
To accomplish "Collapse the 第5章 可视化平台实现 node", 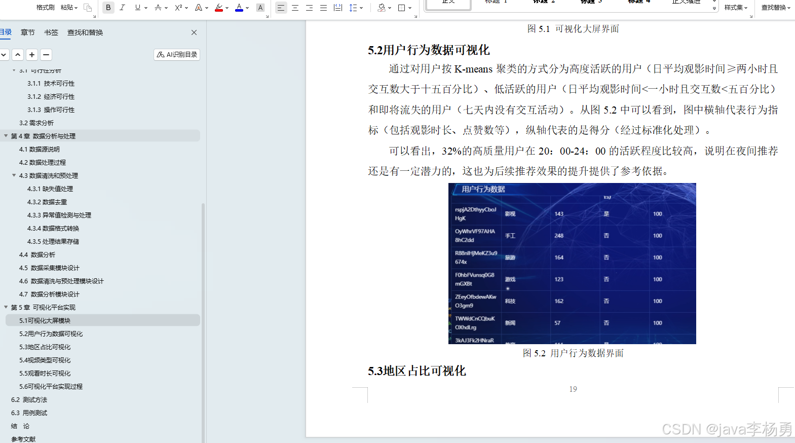I will [6, 307].
